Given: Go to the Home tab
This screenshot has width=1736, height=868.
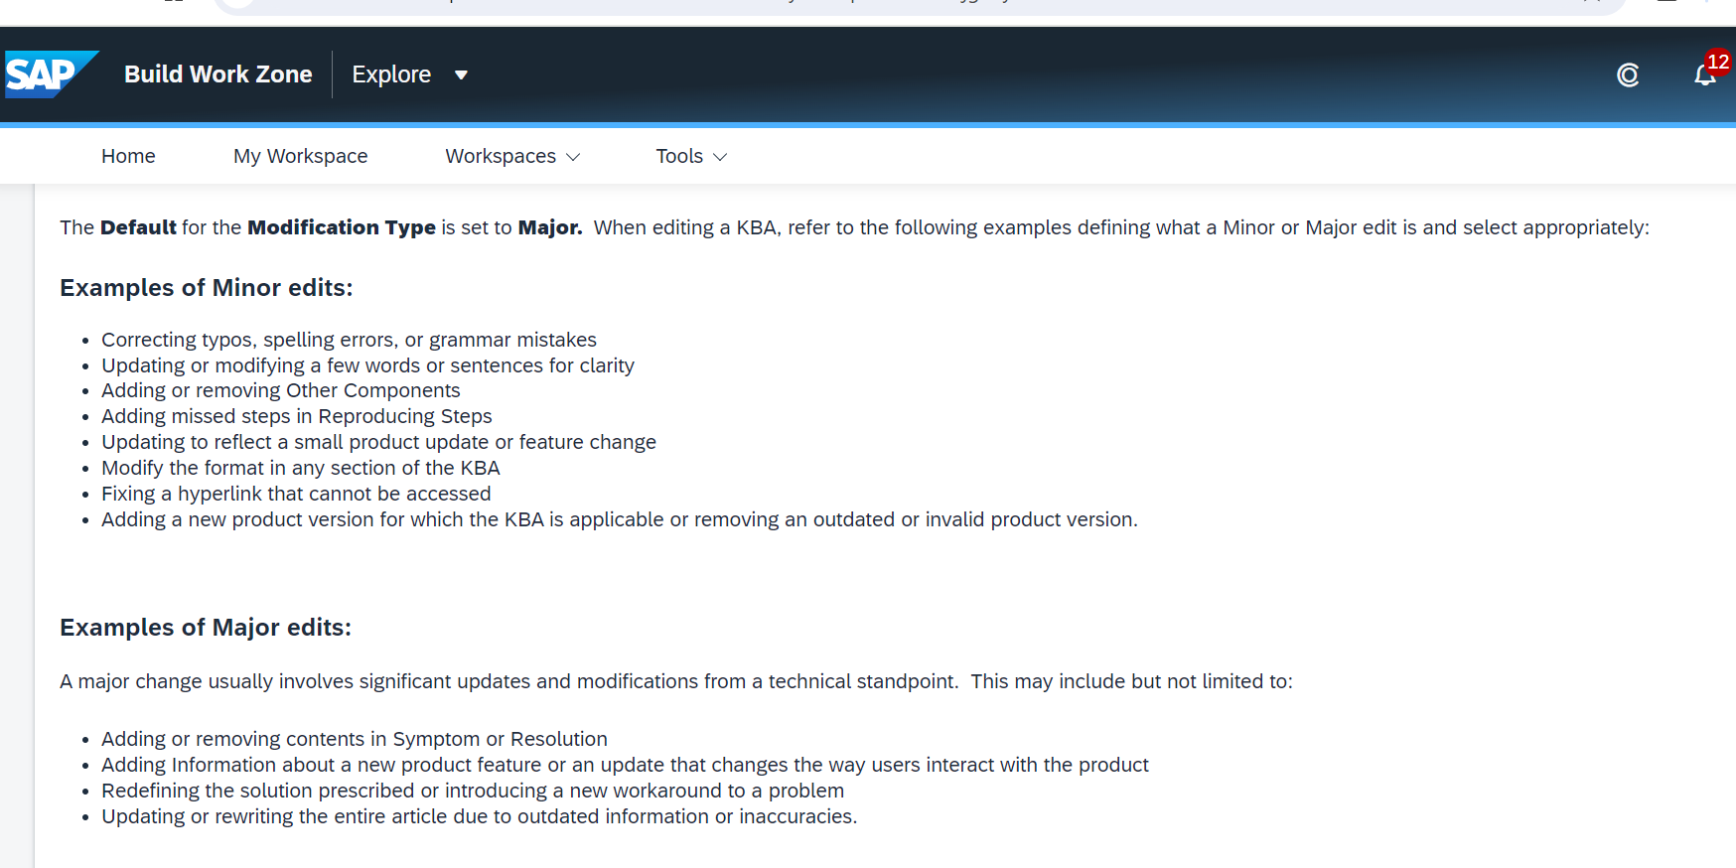Looking at the screenshot, I should (128, 156).
